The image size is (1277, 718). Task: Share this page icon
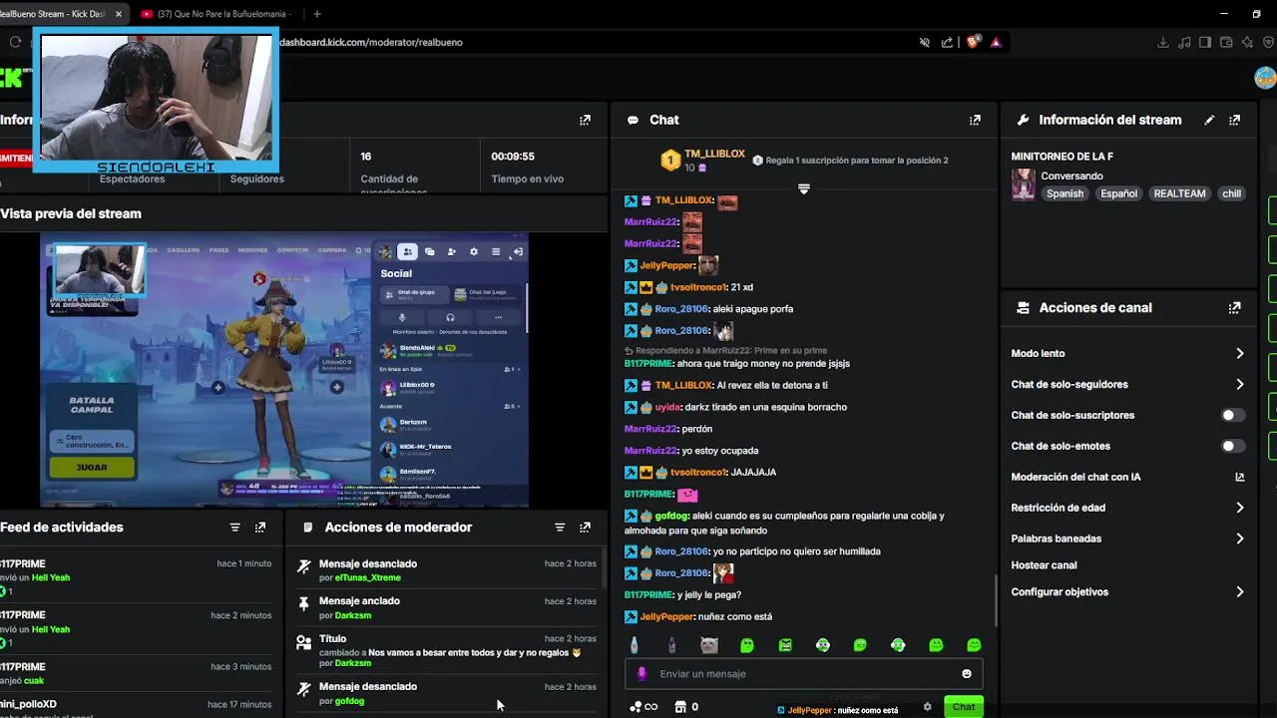point(947,42)
